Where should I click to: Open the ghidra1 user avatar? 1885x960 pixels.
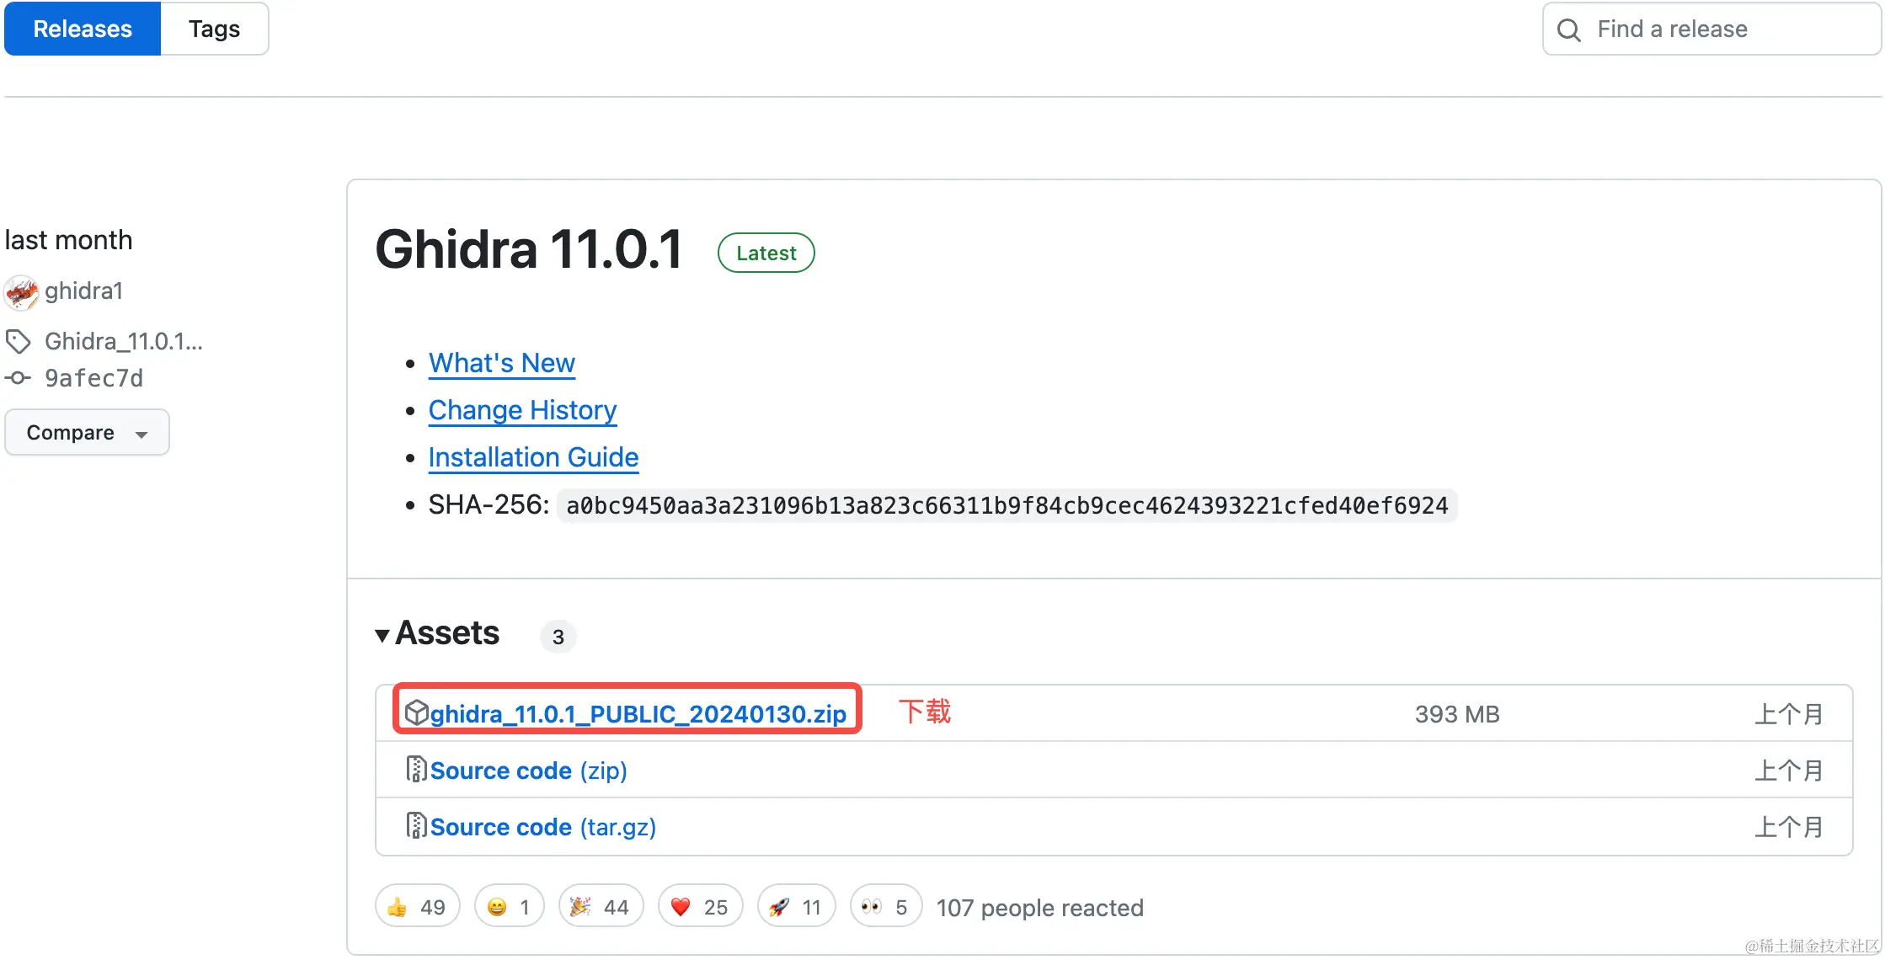click(21, 292)
